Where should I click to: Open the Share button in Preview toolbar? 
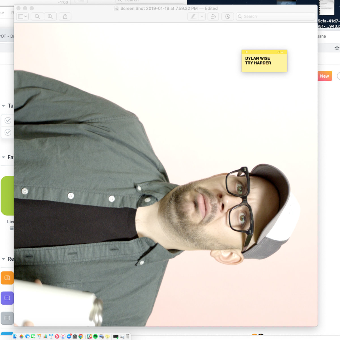click(x=65, y=16)
